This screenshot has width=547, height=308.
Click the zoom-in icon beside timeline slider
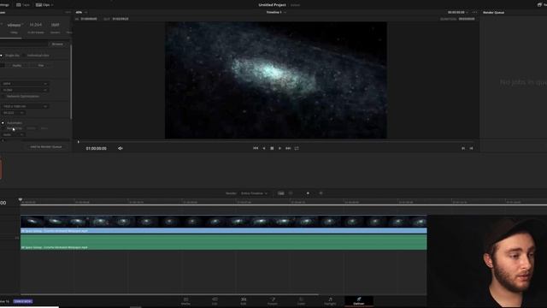[321, 193]
